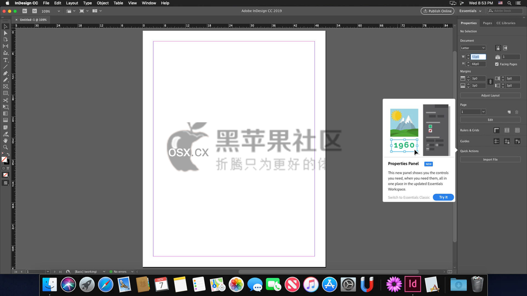The width and height of the screenshot is (527, 296).
Task: Switch to the Pages tab
Action: [x=487, y=23]
